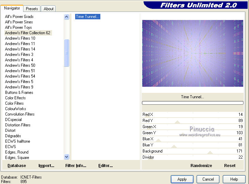Select Andrew's Filters 5 category
The image size is (249, 184).
(19, 82)
